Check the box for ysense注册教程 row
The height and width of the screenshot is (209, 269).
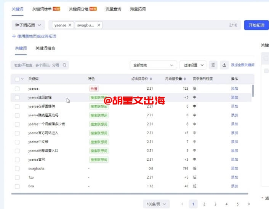pyautogui.click(x=17, y=98)
